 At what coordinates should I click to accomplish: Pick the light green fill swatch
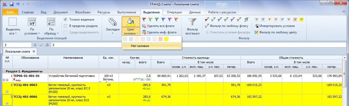(125, 39)
